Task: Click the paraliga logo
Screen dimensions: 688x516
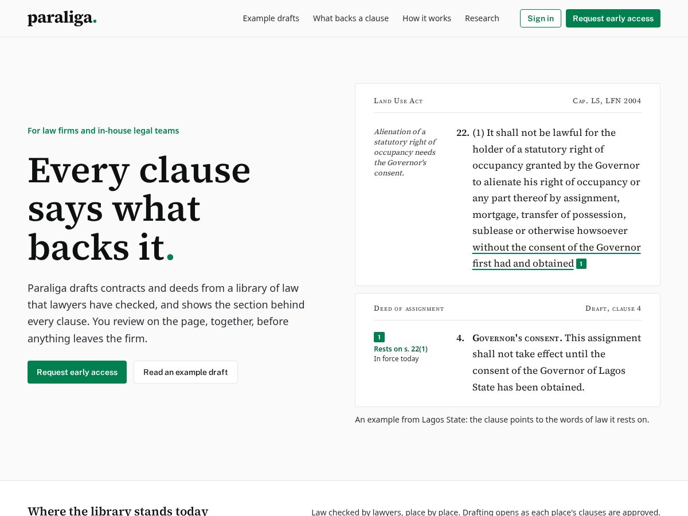Action: (62, 18)
